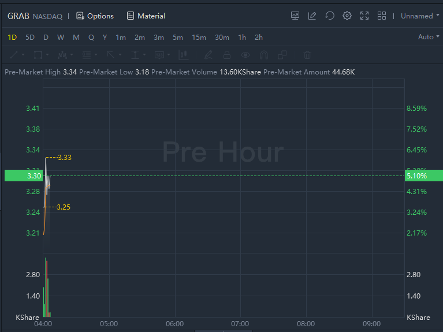Toggle drawings visibility eye icon

tap(245, 55)
